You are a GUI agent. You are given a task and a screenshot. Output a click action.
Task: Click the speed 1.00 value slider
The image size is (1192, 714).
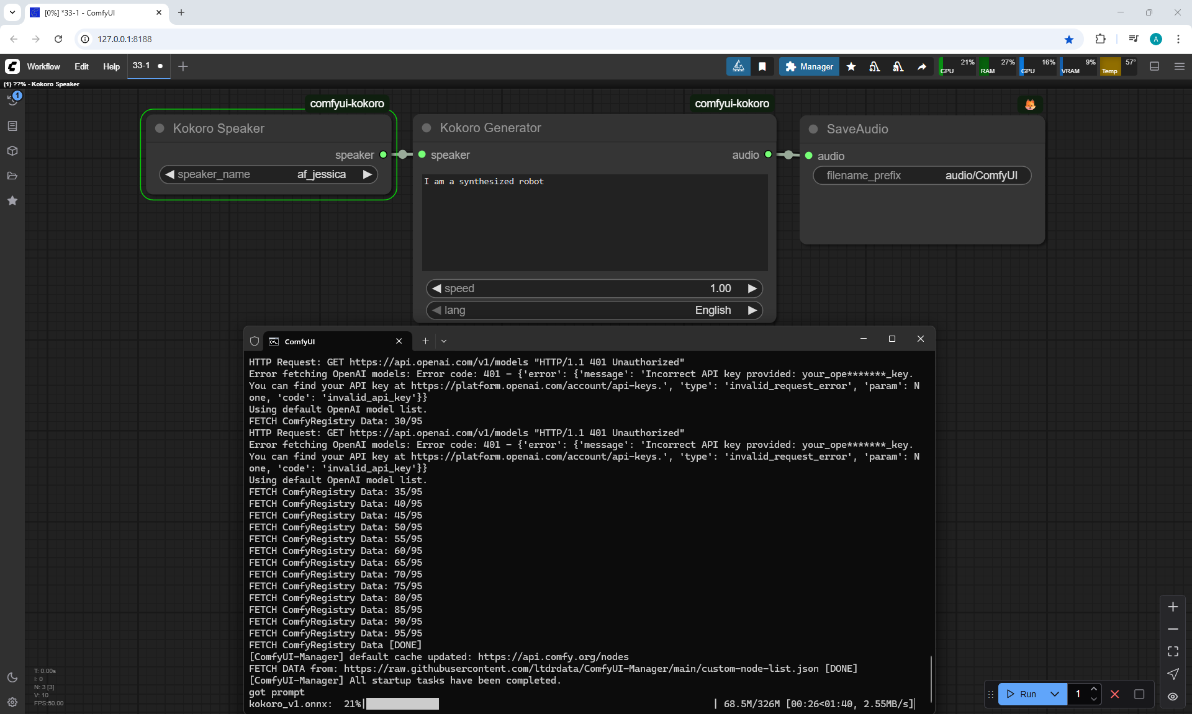pyautogui.click(x=594, y=288)
